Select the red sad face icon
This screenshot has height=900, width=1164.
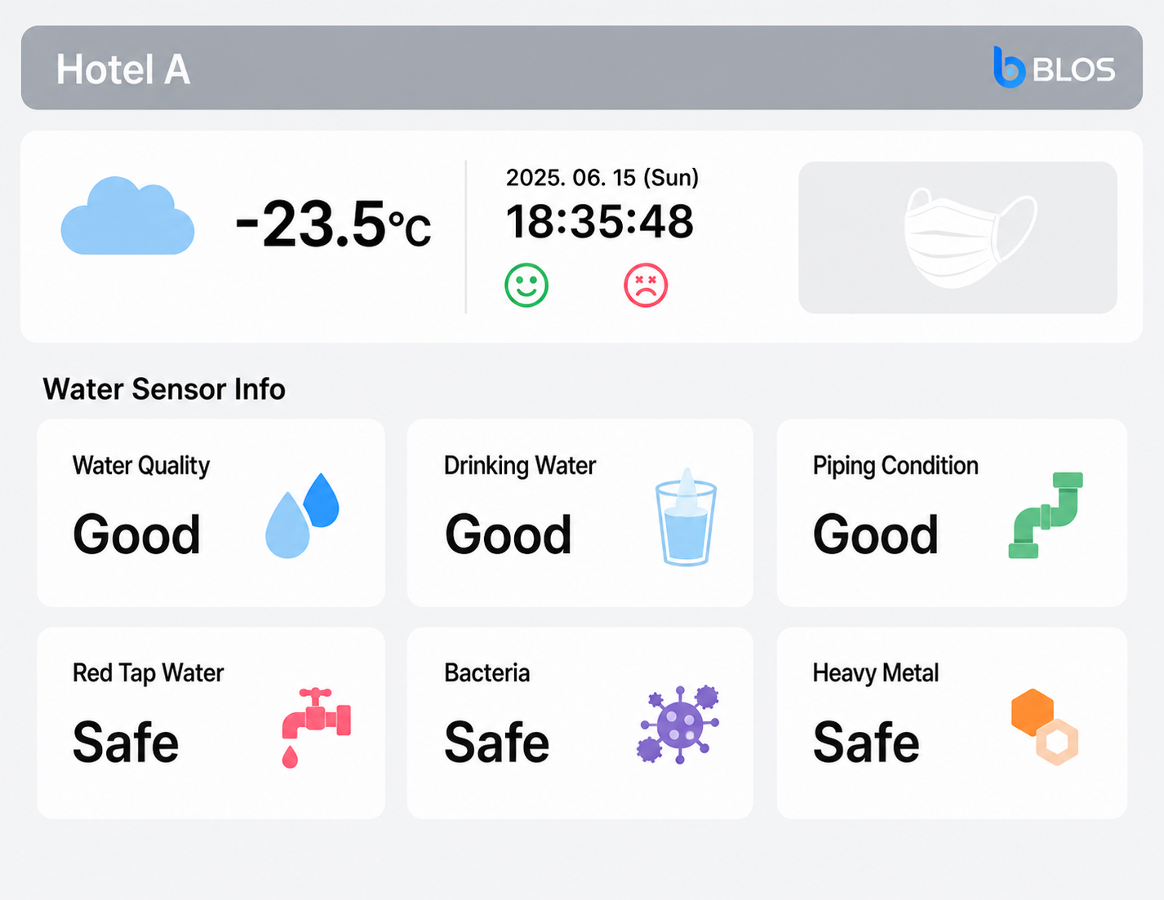coord(646,285)
